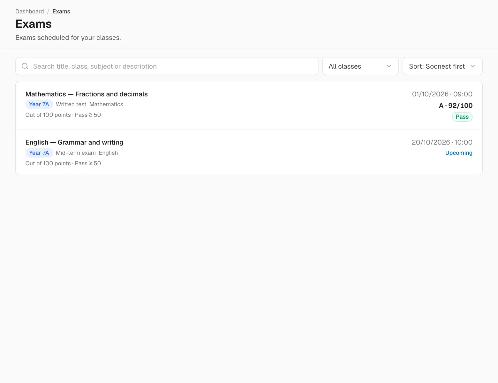
Task: Click the Pass status badge
Action: pyautogui.click(x=462, y=117)
